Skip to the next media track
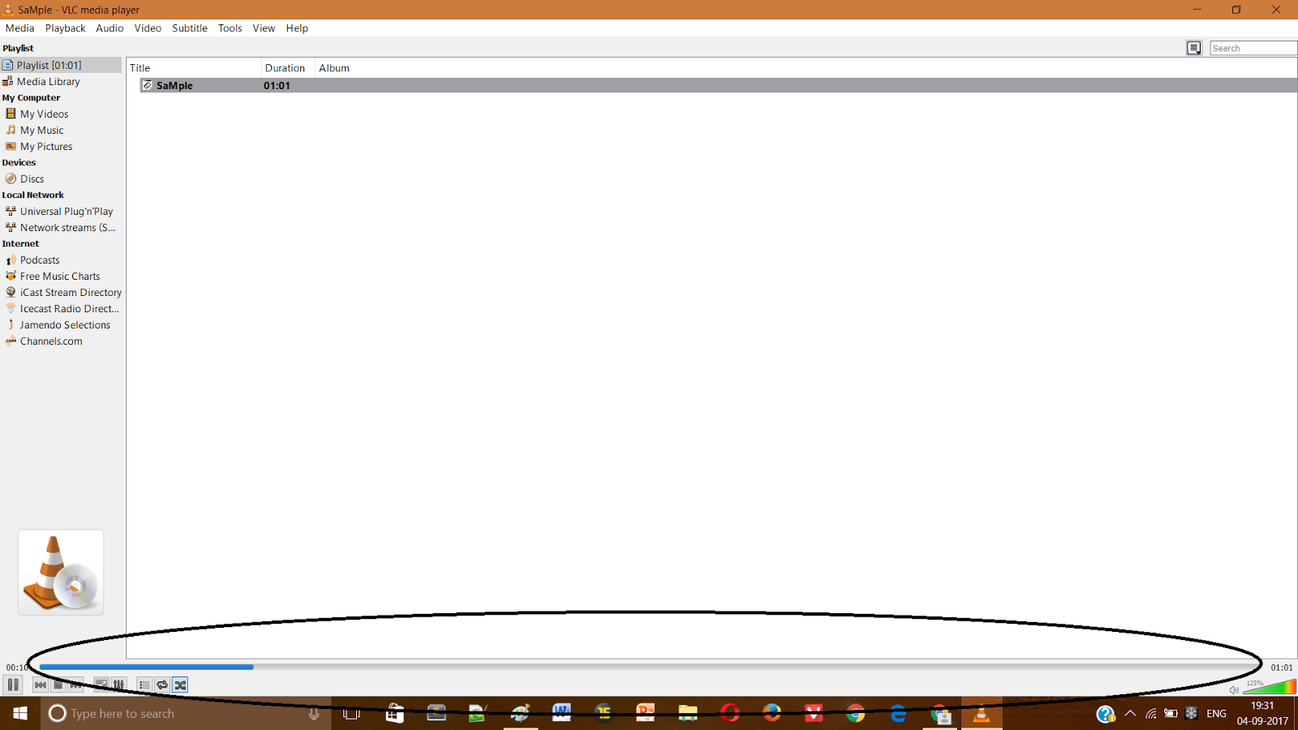This screenshot has height=730, width=1298. [x=76, y=685]
